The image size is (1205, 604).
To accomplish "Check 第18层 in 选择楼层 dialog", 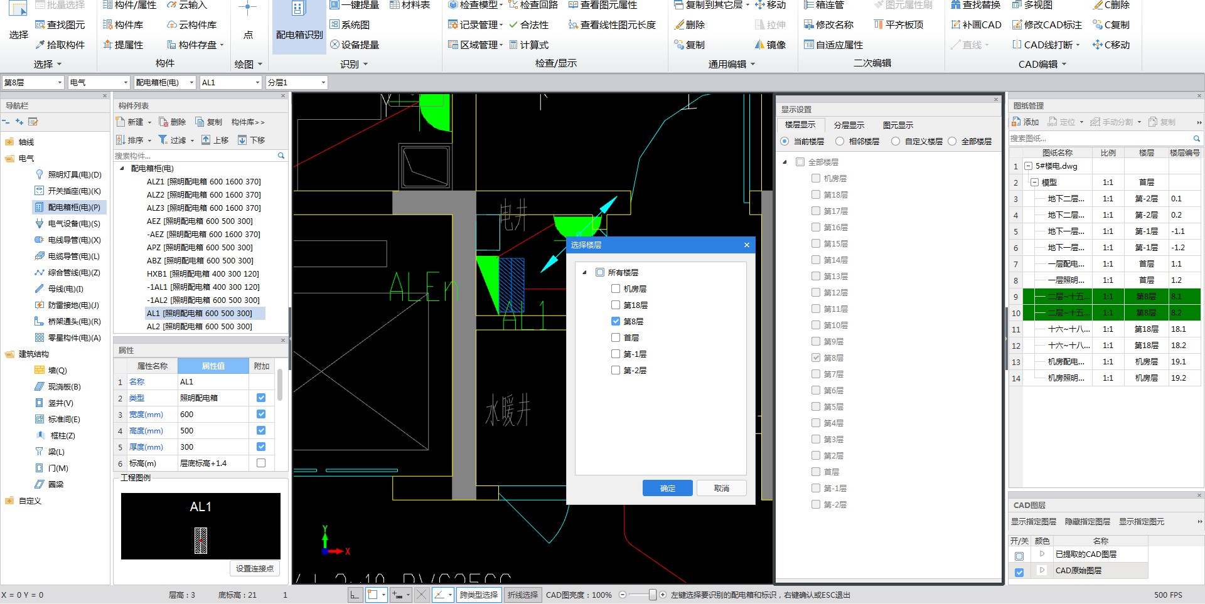I will [x=616, y=305].
